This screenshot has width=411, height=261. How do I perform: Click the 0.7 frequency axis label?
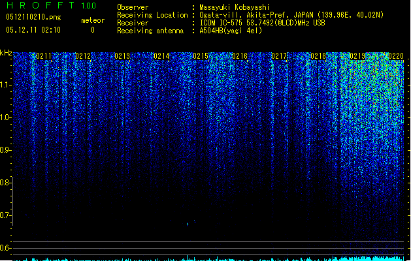[5, 215]
